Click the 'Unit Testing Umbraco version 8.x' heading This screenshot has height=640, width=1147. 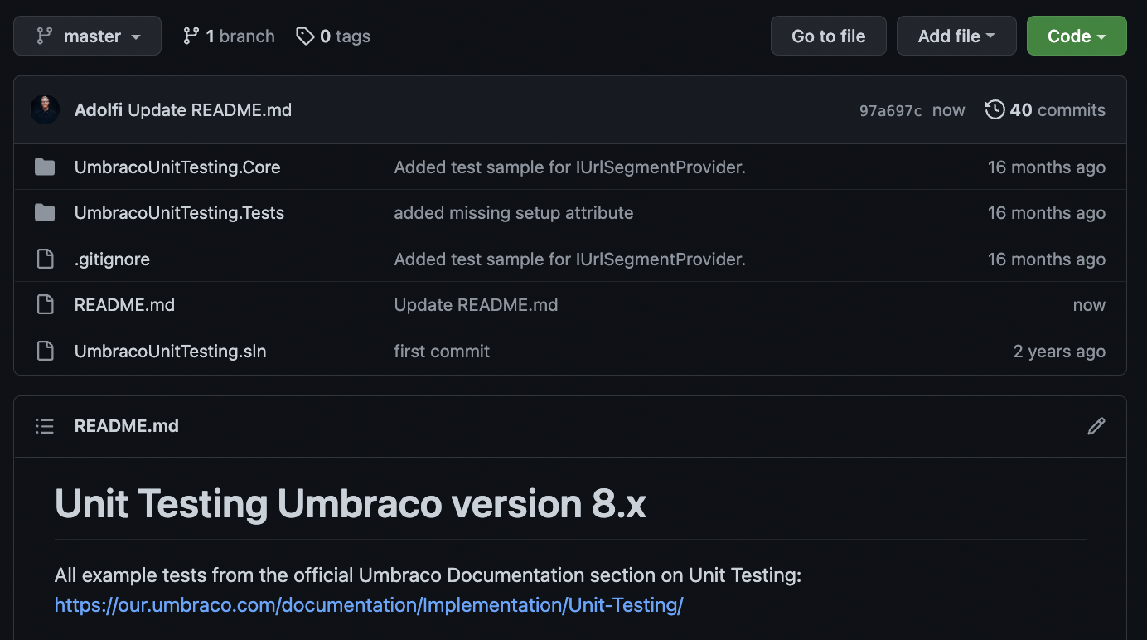(x=350, y=504)
